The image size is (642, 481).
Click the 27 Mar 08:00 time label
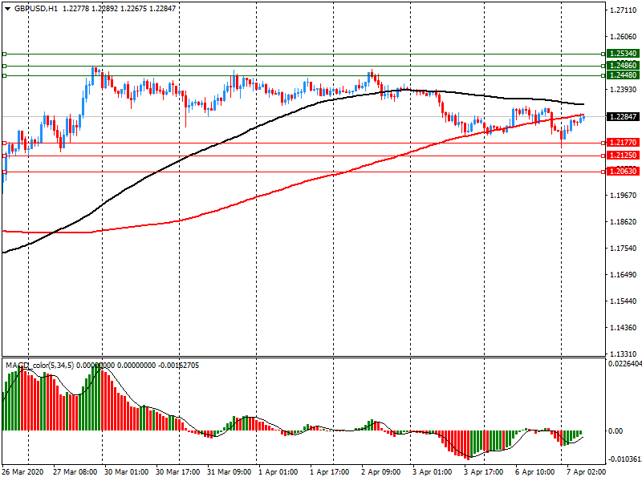tap(75, 472)
